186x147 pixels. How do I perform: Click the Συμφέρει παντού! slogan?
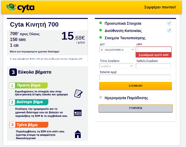[160, 7]
